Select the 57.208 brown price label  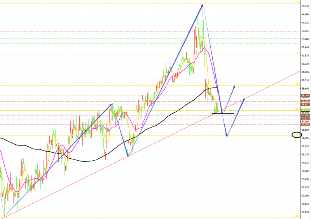(x=305, y=124)
